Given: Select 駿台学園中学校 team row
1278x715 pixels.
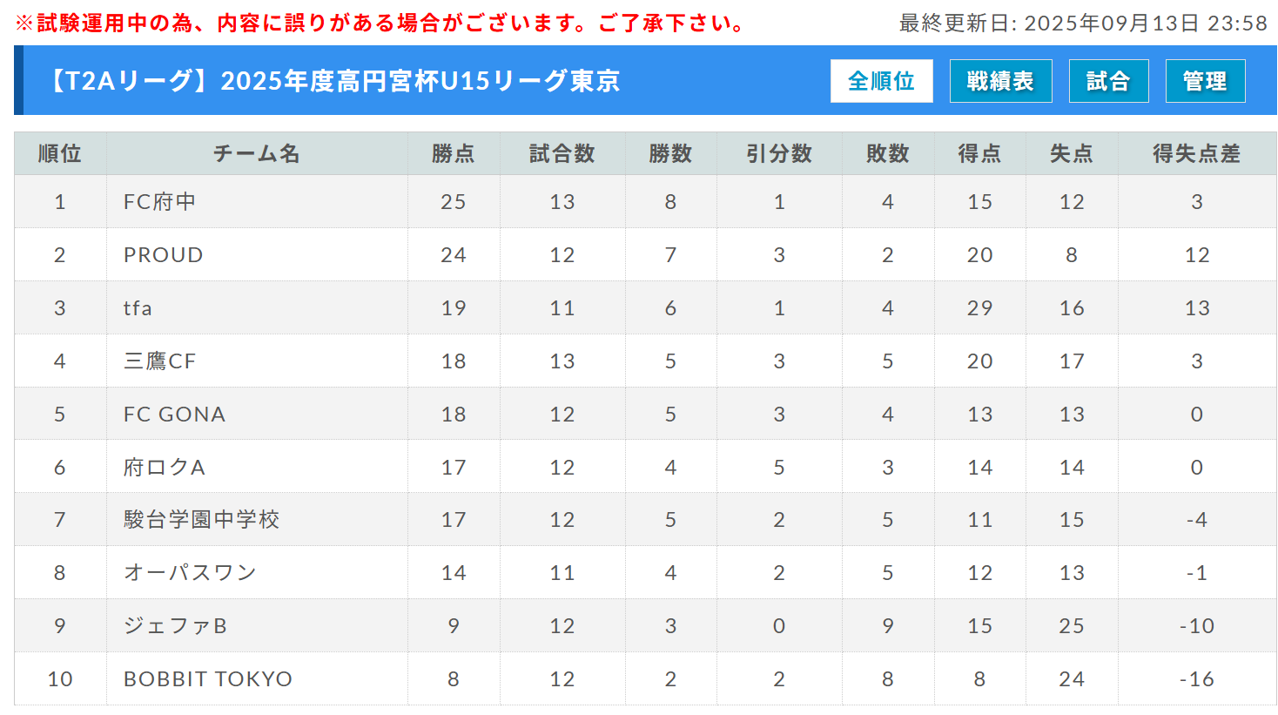Looking at the screenshot, I should point(645,519).
